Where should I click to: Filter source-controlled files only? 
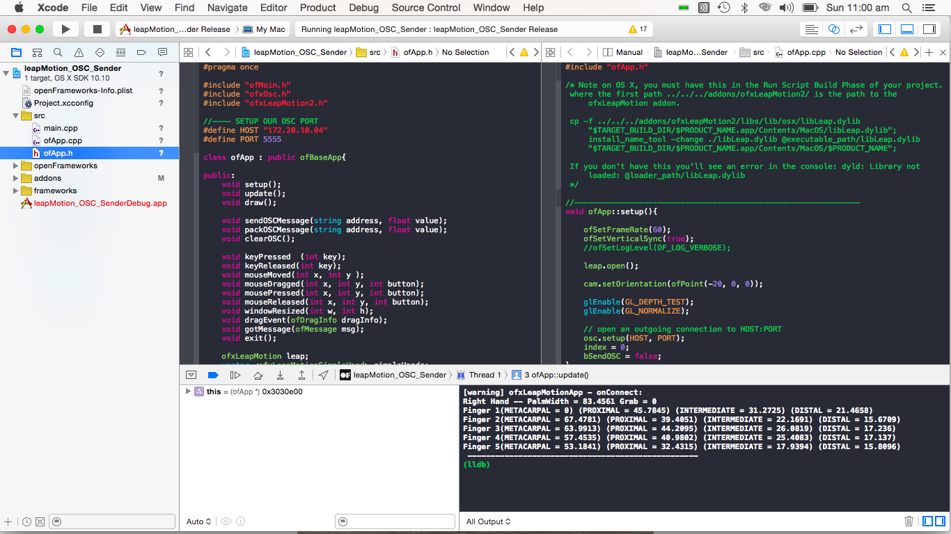[40, 521]
